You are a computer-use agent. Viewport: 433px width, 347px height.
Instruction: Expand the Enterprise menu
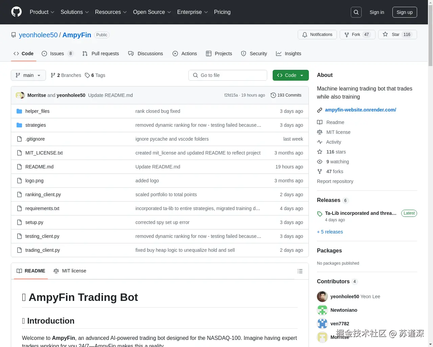(x=192, y=12)
